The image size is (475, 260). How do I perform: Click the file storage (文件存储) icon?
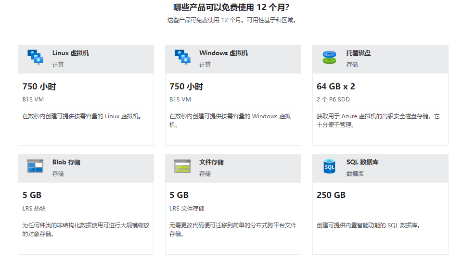182,166
